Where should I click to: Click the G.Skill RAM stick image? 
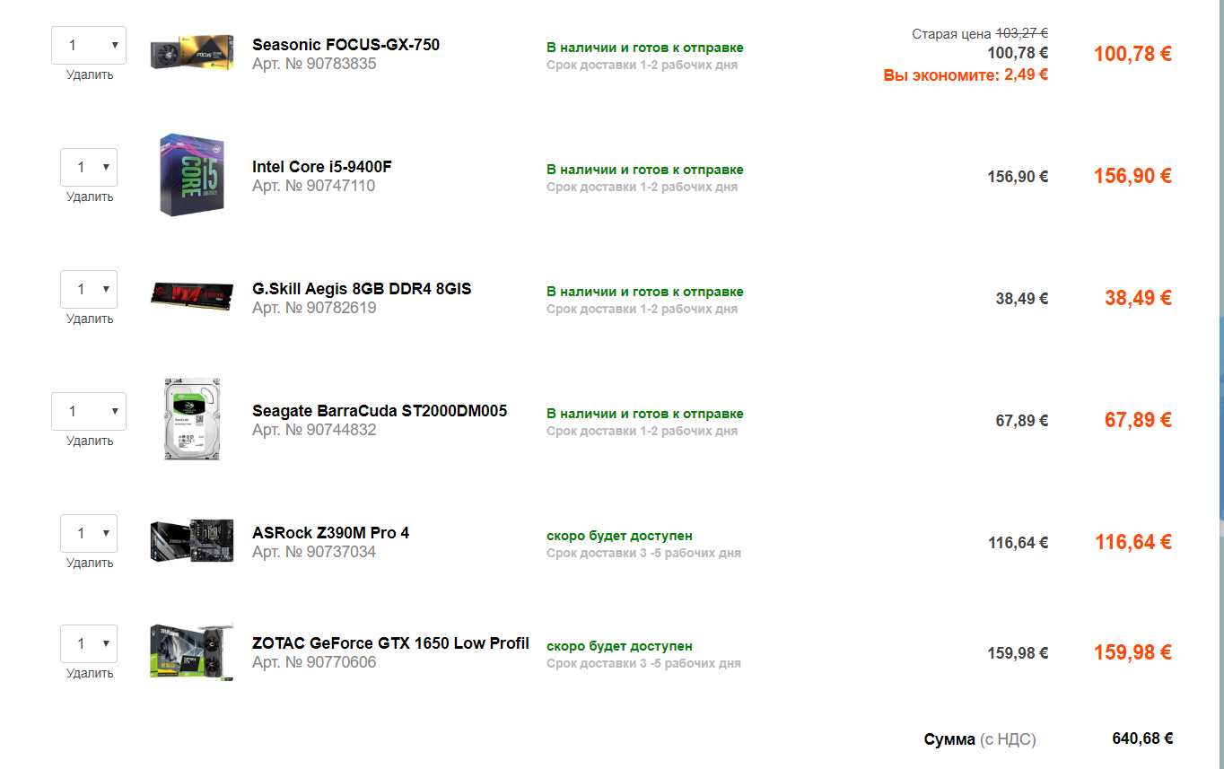192,296
